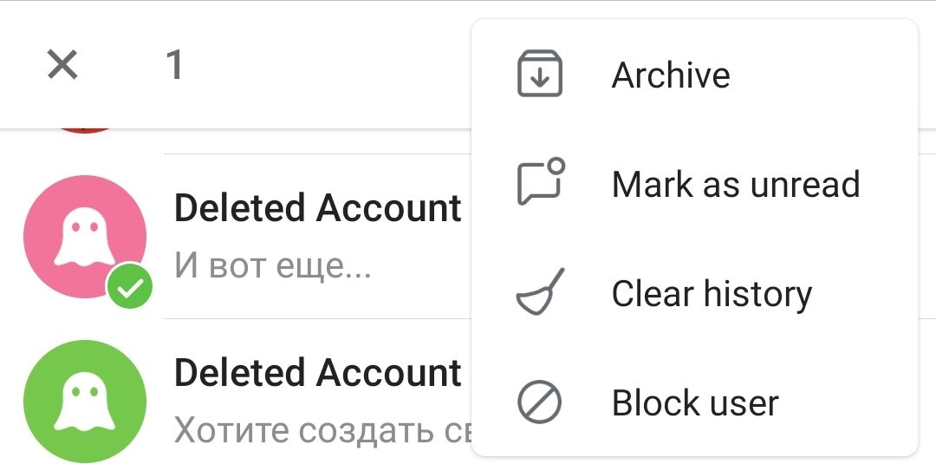Tap the empty toolbar area beside the counter
The height and width of the screenshot is (464, 936).
pyautogui.click(x=328, y=64)
